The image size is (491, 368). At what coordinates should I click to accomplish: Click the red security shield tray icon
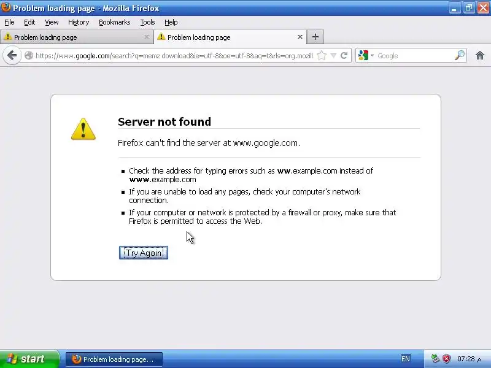tap(446, 359)
